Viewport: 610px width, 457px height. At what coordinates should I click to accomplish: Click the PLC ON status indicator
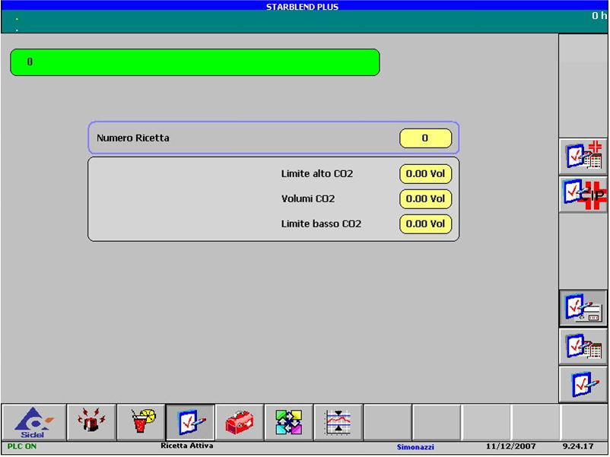(22, 446)
